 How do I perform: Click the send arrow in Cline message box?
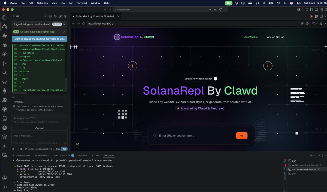pos(65,143)
